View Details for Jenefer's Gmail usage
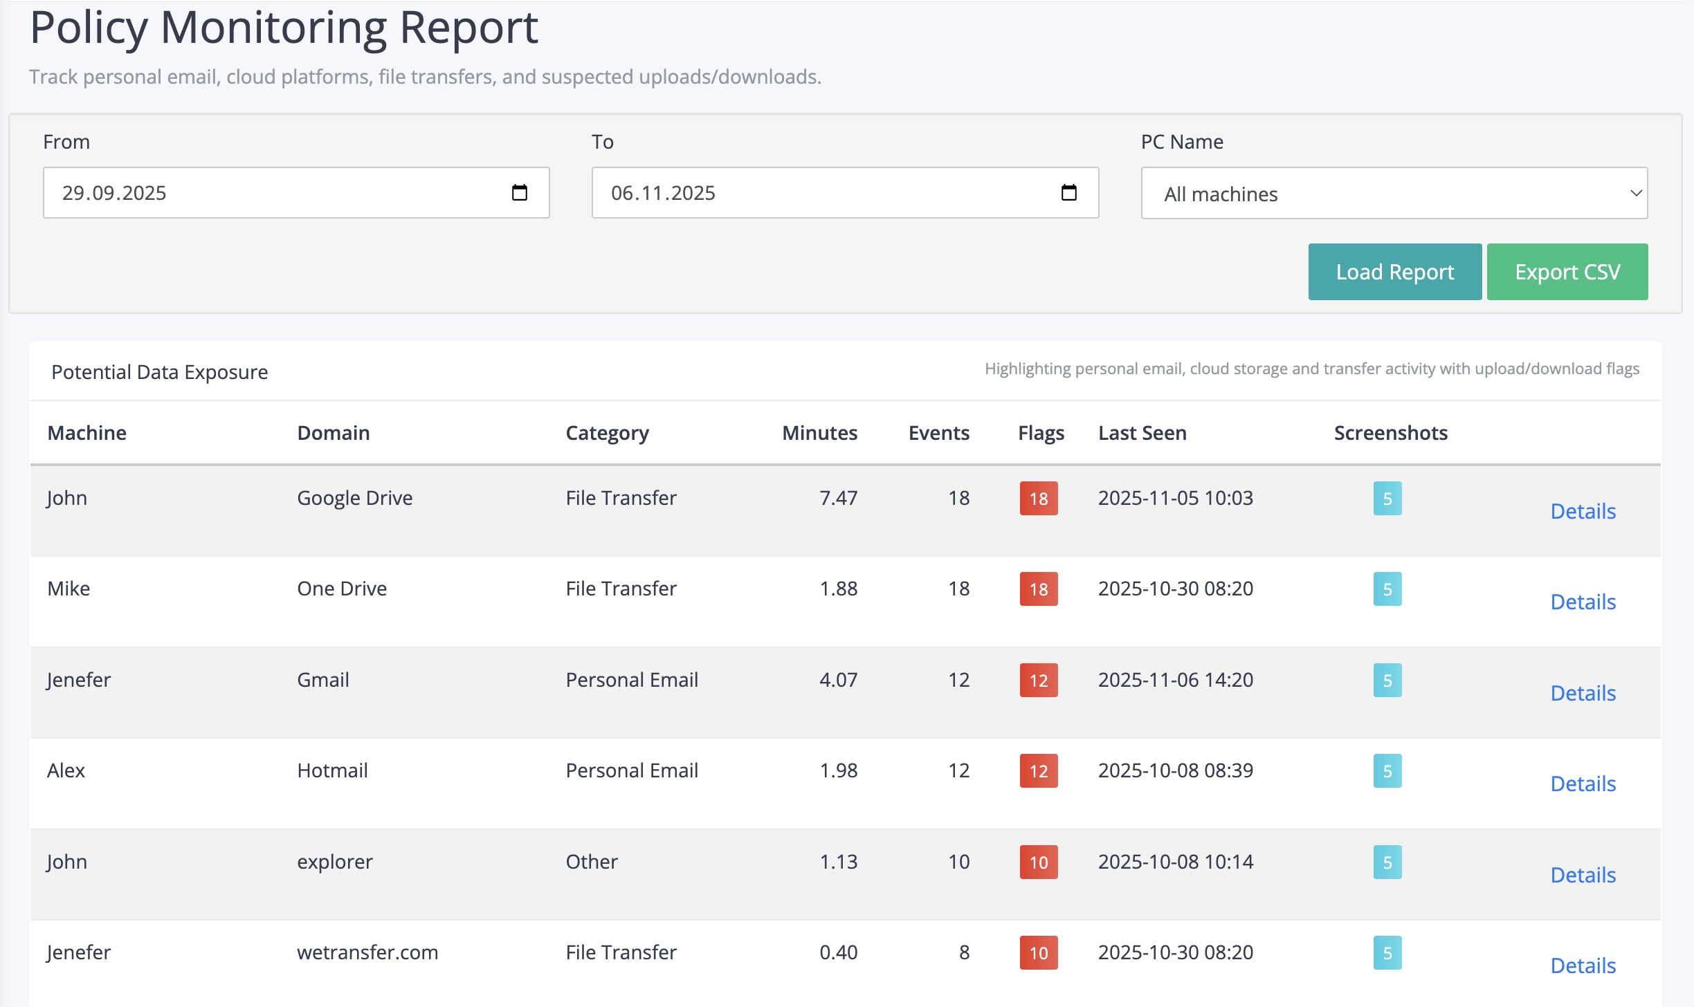Viewport: 1694px width, 1007px height. 1583,692
